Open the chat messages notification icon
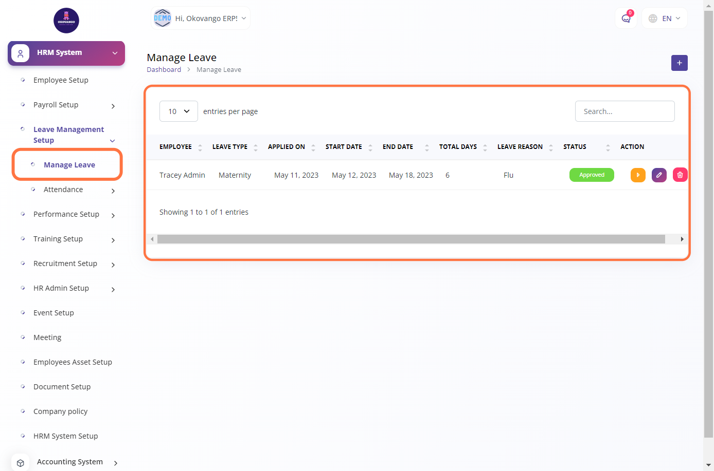This screenshot has height=471, width=714. click(626, 18)
